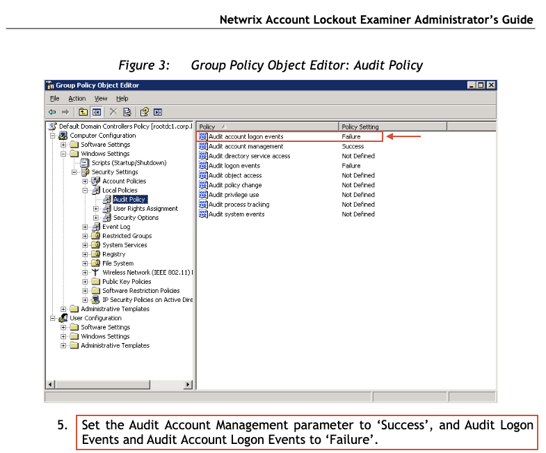Sort by the Policy column header
This screenshot has height=453, width=546.
[x=267, y=127]
